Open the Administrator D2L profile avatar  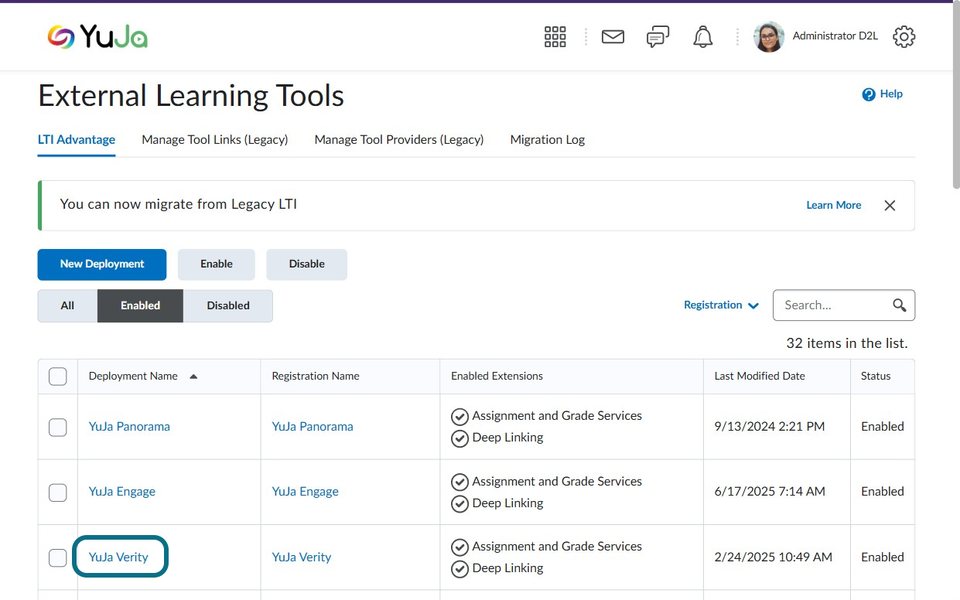(x=769, y=36)
